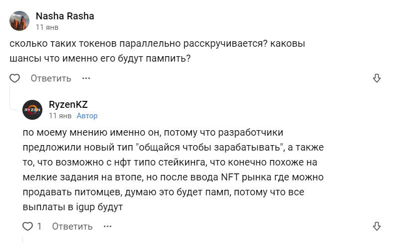Screen dimensions: 402x243
Task: Click RyzenKZ's reply text about NFT рынка
Action: tap(174, 177)
